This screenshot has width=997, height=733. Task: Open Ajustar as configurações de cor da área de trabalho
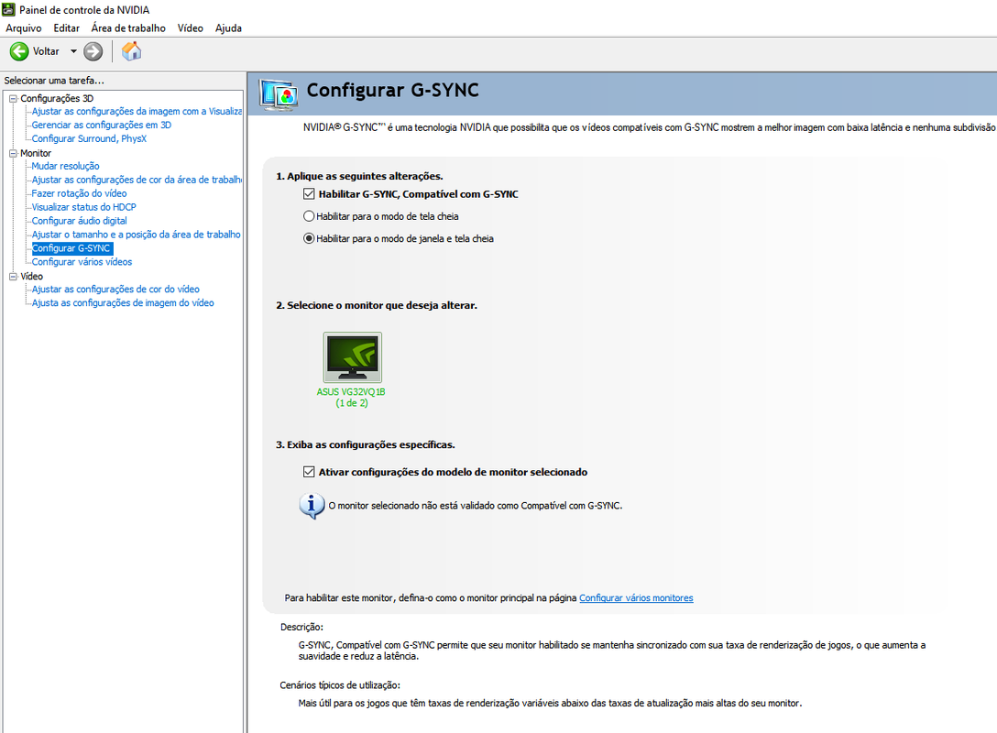pyautogui.click(x=137, y=180)
